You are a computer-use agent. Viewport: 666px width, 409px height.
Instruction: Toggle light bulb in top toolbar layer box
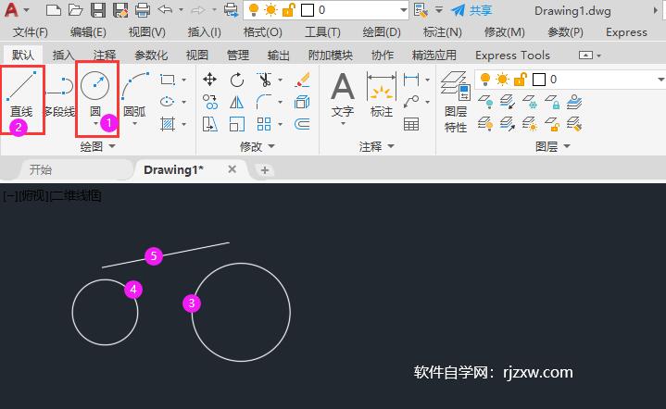(254, 10)
